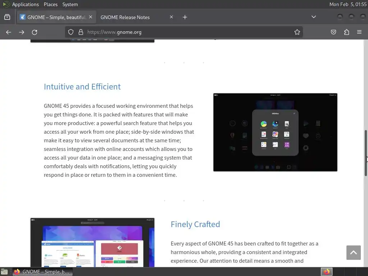The image size is (368, 276).
Task: Click the vertical page scrollbar thumb
Action: [x=365, y=153]
